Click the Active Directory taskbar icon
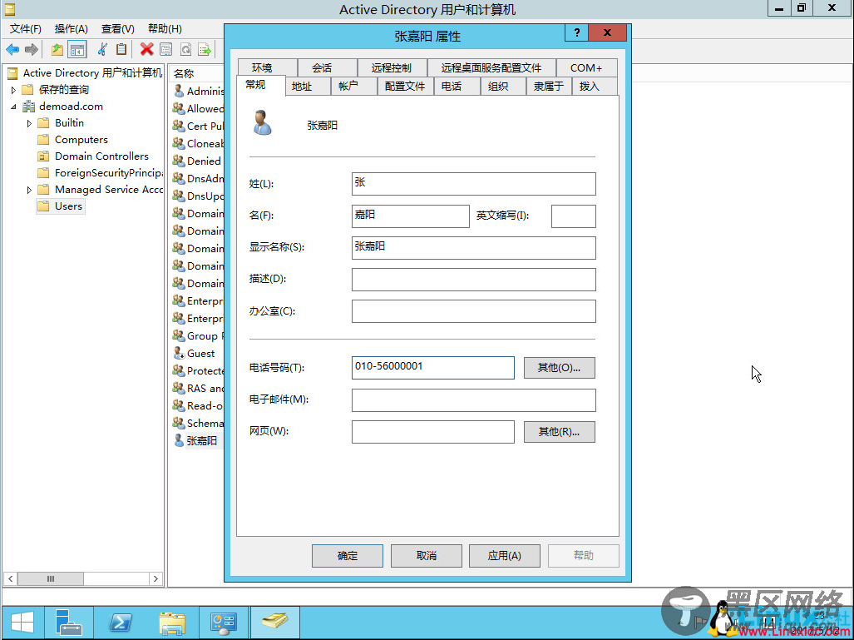Screen dimensions: 854x640 click(x=275, y=623)
